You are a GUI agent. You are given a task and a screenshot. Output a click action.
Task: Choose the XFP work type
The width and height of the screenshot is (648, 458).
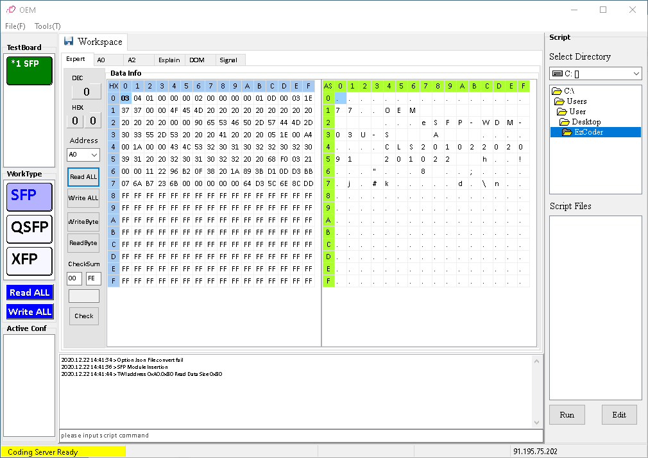[29, 260]
